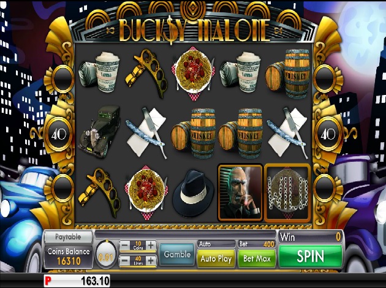The width and height of the screenshot is (386, 288).
Task: Click the smoking gangster boss symbol
Action: coord(240,192)
